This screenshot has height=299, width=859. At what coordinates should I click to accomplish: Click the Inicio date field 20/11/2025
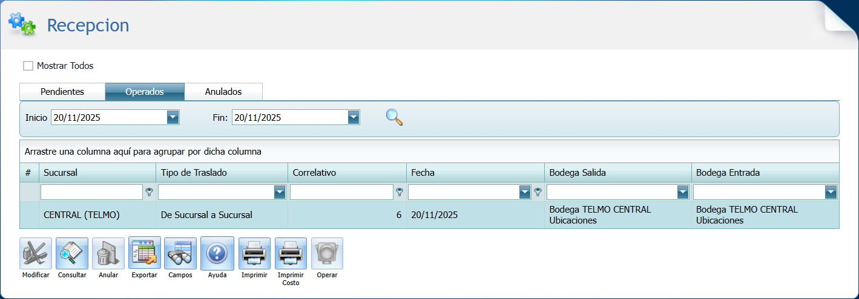(x=109, y=117)
